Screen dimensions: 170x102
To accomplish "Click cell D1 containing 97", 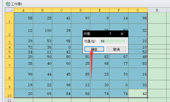I will point(81,18).
